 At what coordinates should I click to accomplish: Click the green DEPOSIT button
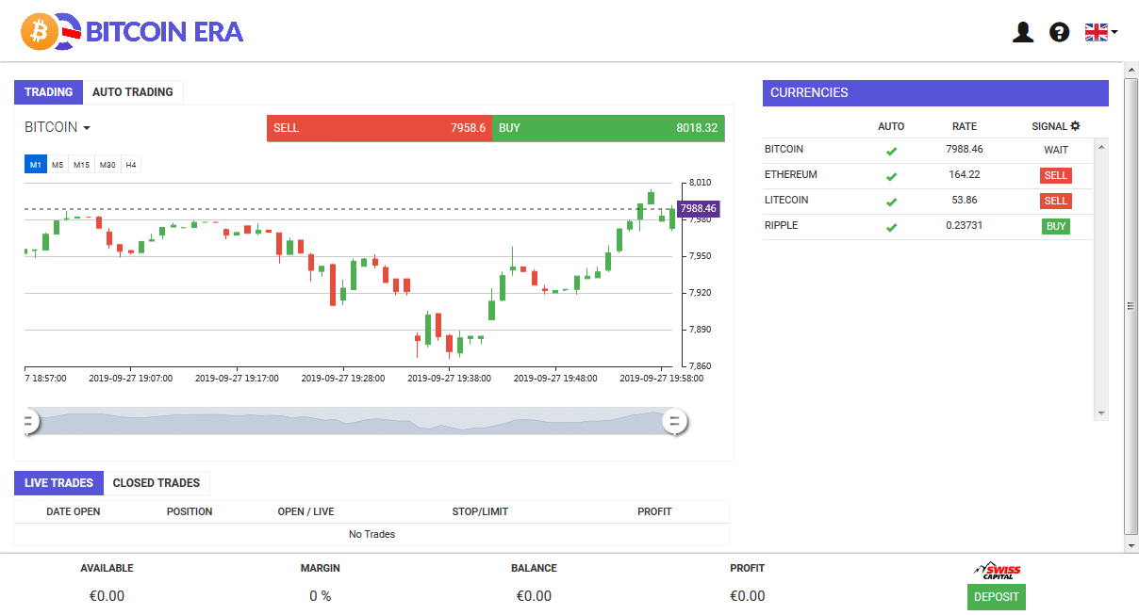point(996,596)
